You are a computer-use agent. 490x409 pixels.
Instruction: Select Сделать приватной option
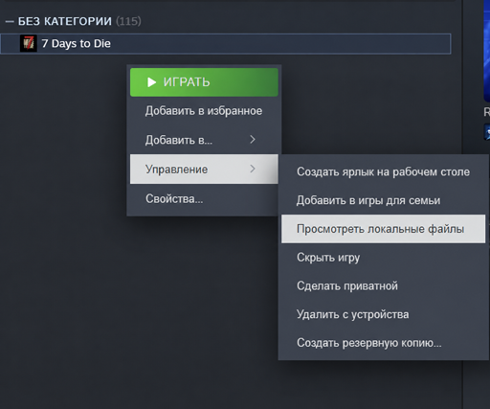383,285
